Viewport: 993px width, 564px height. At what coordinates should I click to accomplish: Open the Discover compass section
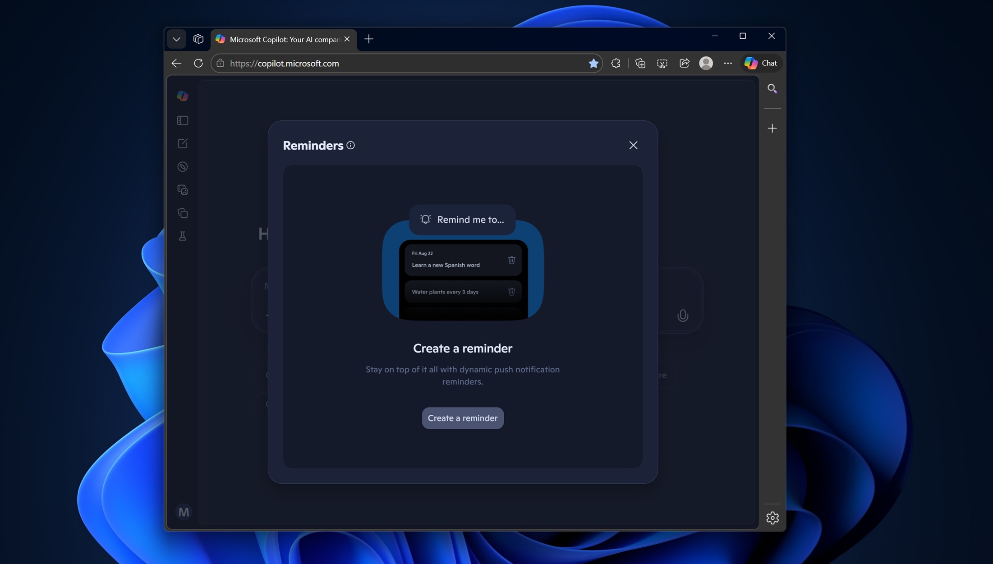[183, 167]
